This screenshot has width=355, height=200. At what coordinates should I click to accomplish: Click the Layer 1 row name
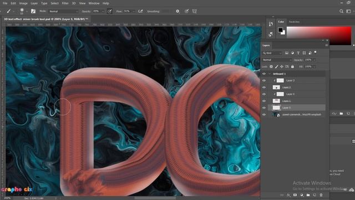(x=286, y=101)
